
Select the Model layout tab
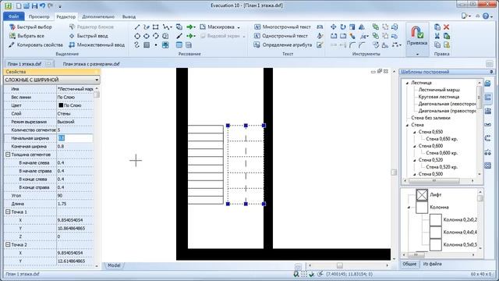point(114,265)
